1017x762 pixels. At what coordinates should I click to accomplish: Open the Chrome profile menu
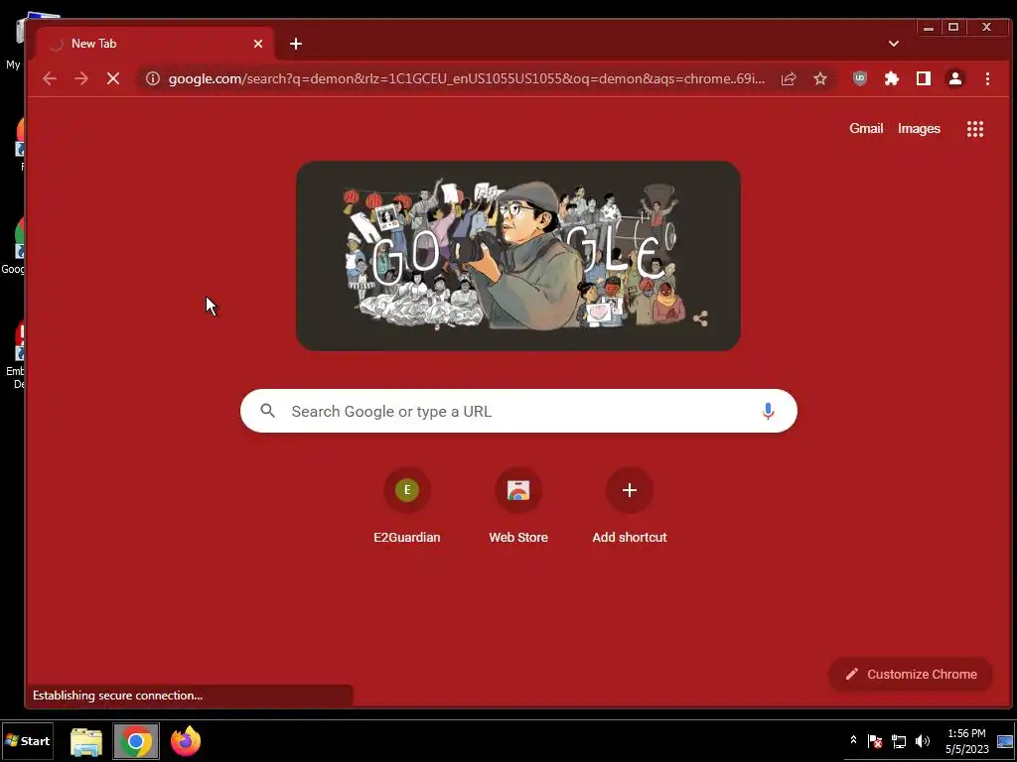click(955, 79)
